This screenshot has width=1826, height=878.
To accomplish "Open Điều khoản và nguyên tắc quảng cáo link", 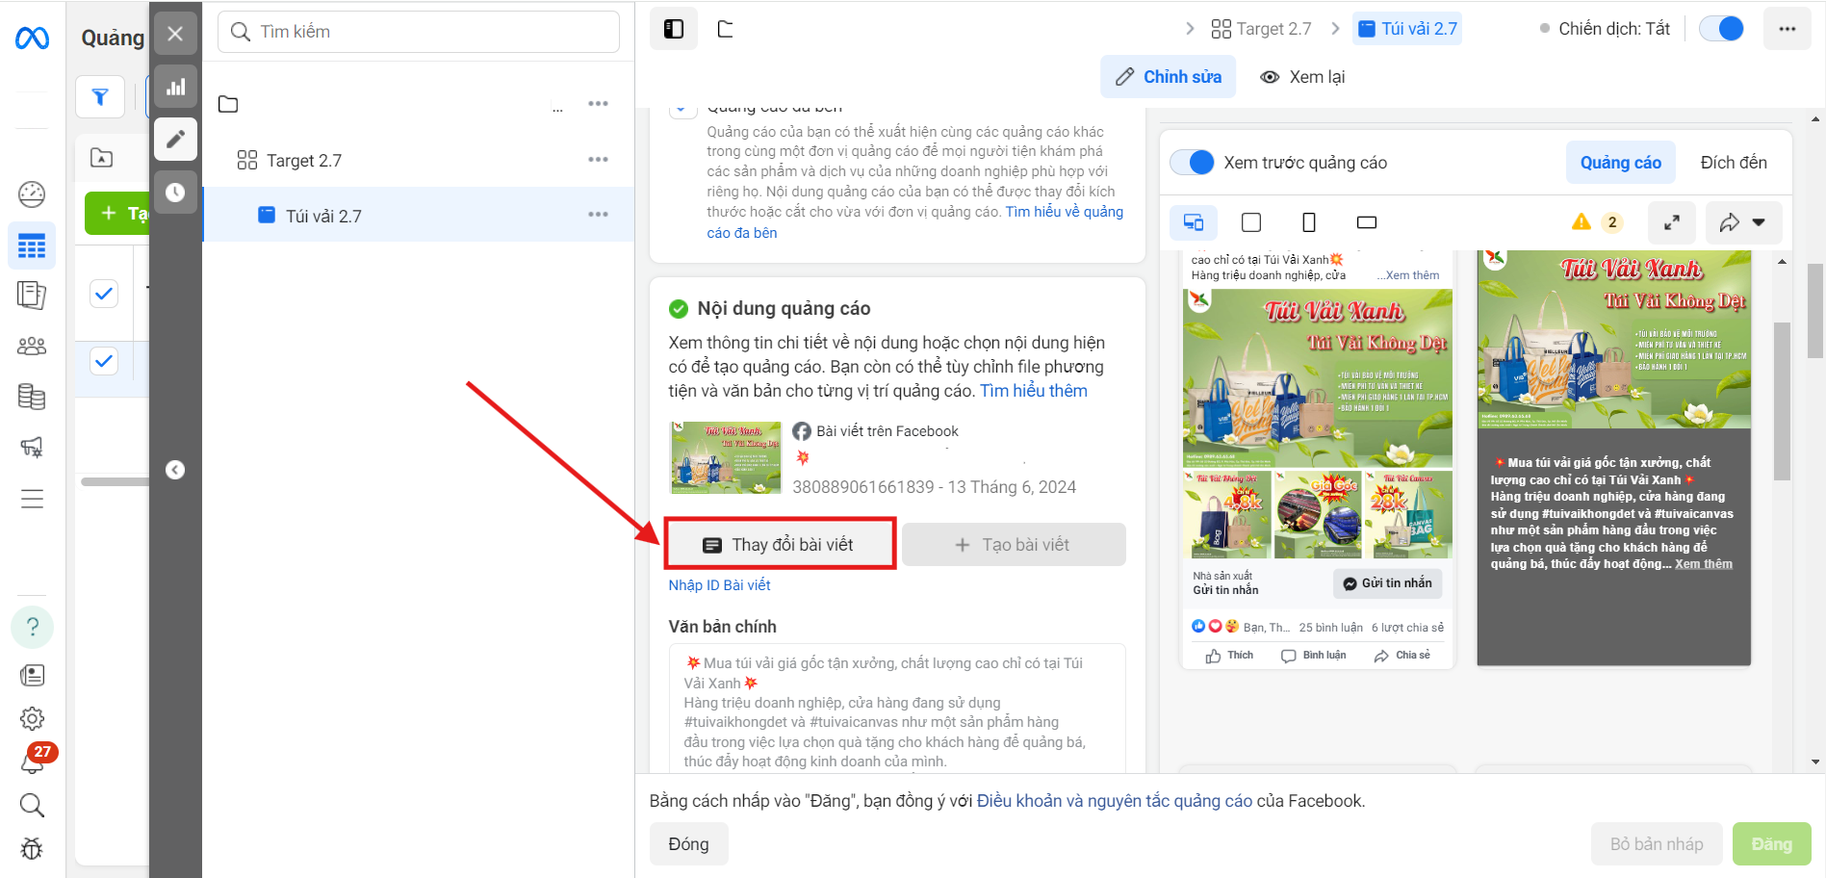I will coord(1115,801).
